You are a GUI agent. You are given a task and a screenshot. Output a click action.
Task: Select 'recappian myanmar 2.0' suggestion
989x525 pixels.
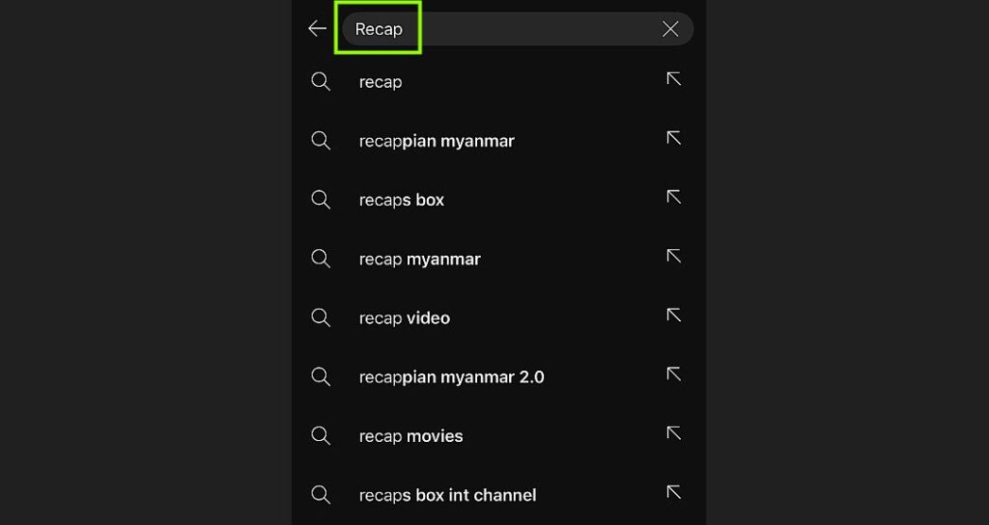point(451,376)
